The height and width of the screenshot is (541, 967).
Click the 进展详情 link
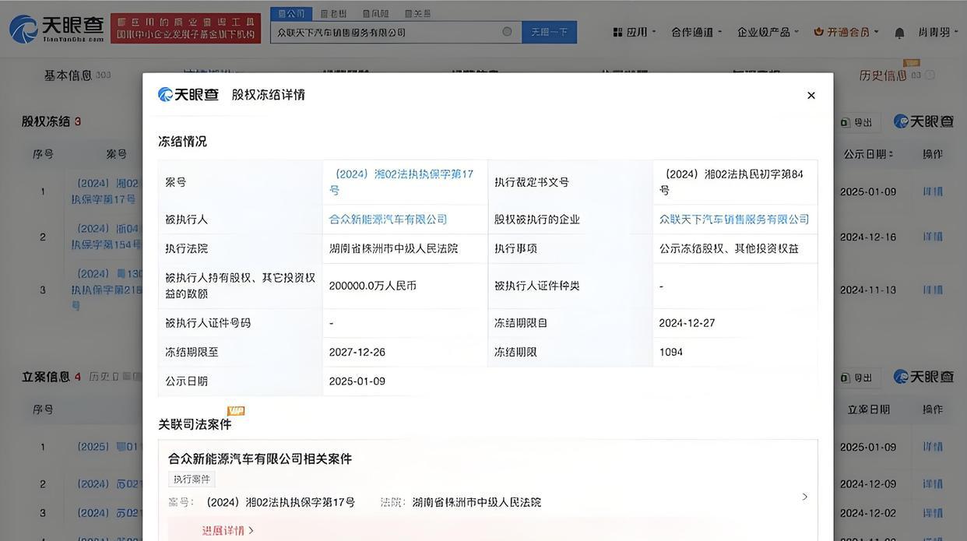[x=228, y=530]
